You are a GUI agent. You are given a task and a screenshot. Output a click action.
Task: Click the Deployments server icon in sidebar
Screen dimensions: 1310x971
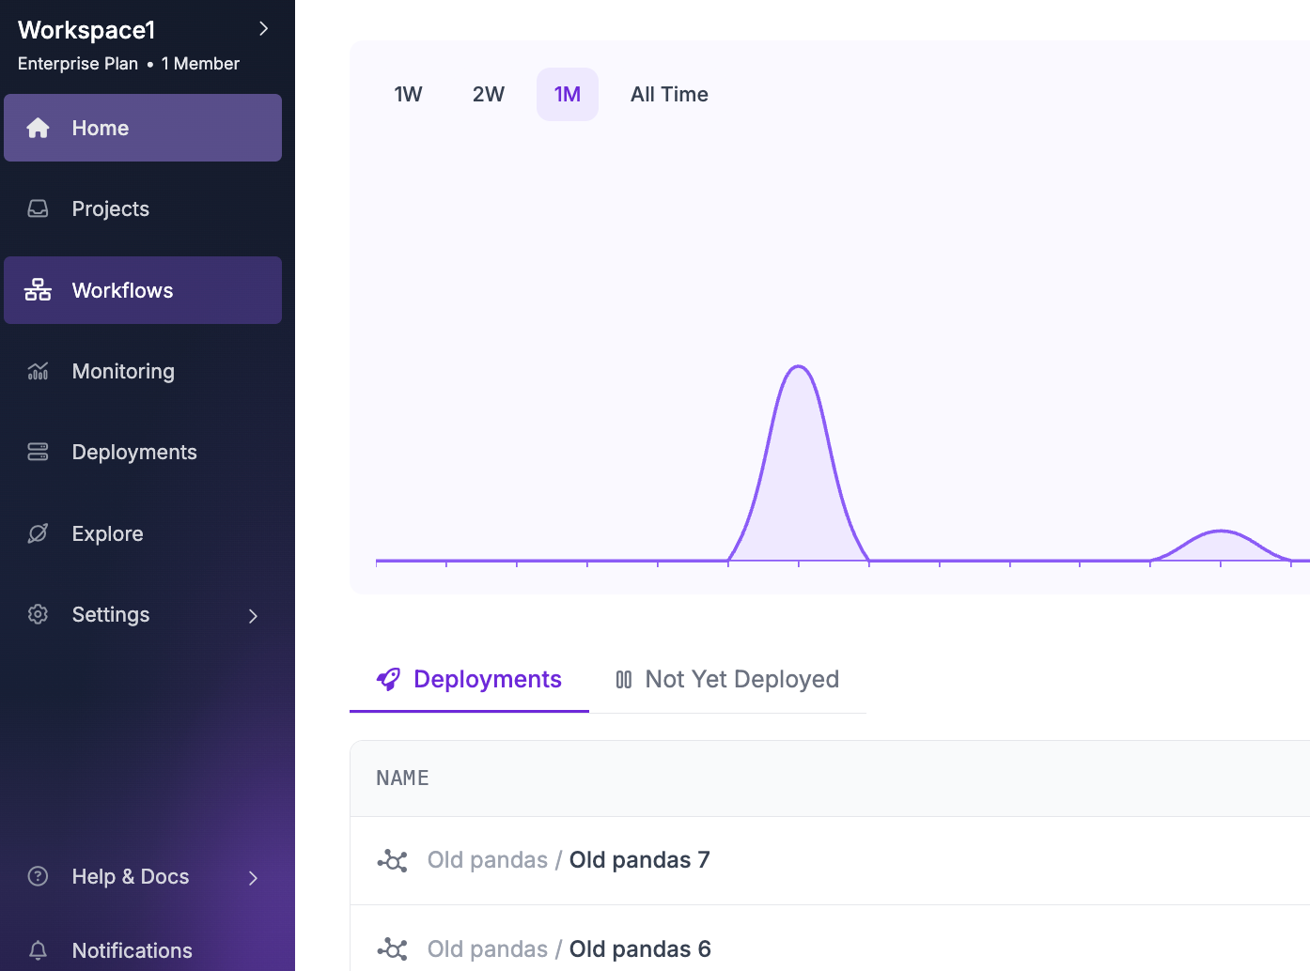(x=38, y=452)
